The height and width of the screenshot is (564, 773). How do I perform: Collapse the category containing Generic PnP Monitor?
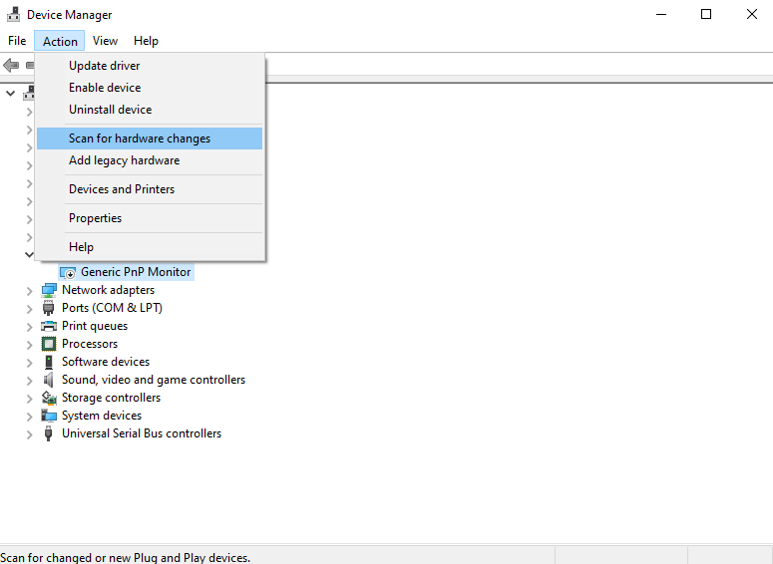pos(29,255)
